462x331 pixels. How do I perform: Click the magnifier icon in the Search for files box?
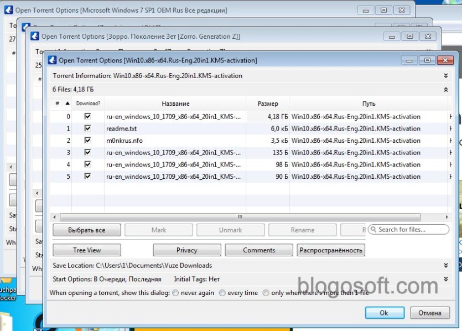pyautogui.click(x=373, y=229)
